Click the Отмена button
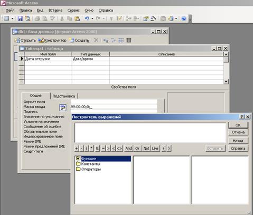 tap(238, 132)
